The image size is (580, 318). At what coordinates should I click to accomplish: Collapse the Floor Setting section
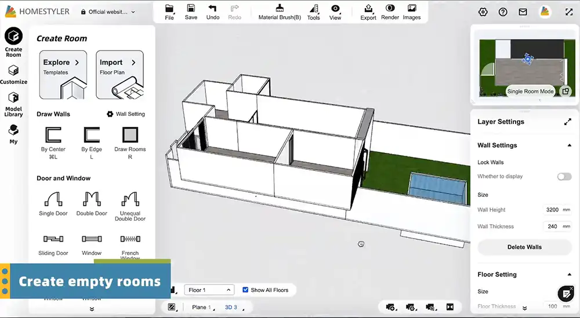click(x=570, y=275)
